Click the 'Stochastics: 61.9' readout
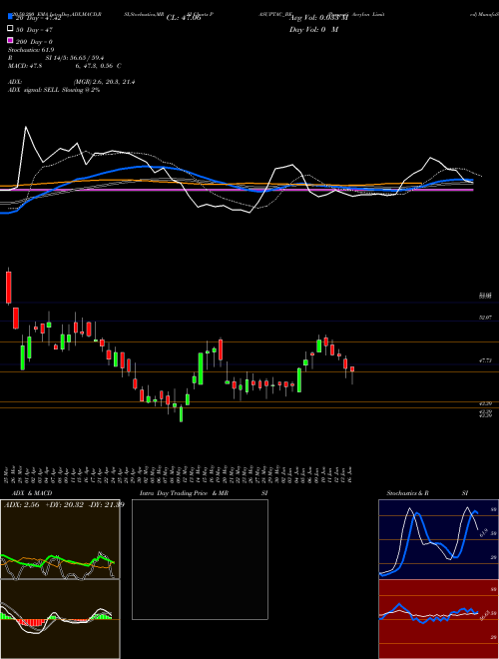499x659 pixels. 31,50
